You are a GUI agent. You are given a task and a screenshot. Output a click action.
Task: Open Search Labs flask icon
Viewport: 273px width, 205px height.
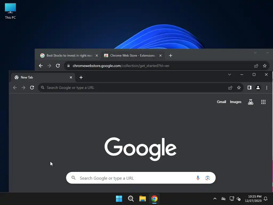251,102
